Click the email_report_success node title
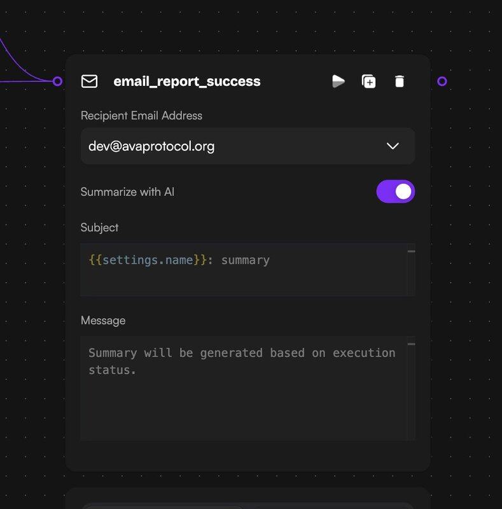 (186, 81)
